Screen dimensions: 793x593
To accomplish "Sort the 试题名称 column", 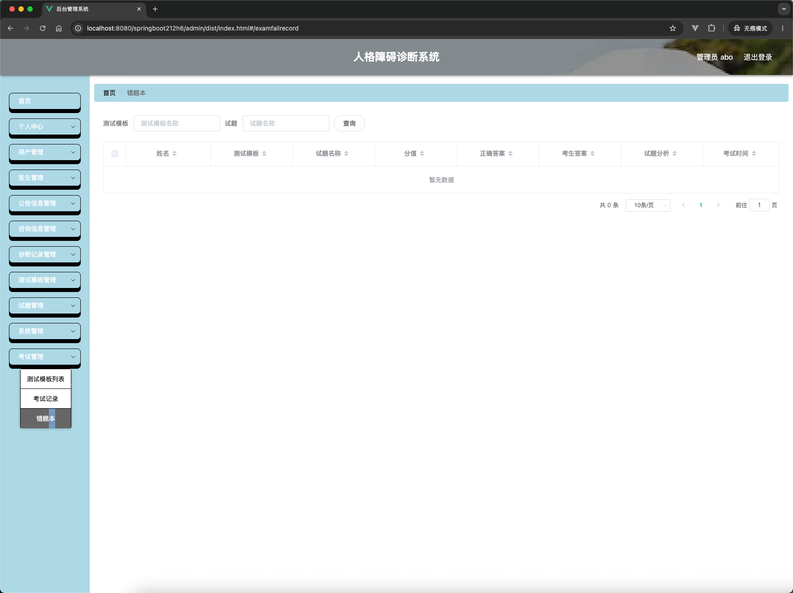I will pos(346,153).
